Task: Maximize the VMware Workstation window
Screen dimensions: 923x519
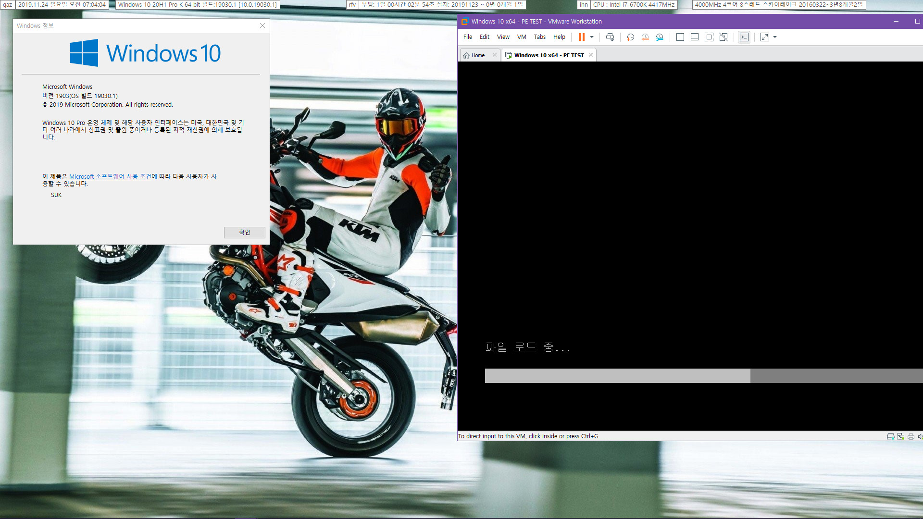Action: [917, 22]
